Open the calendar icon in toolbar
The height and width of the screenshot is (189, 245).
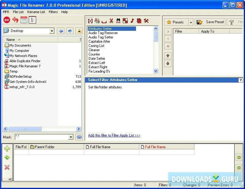tap(24, 20)
